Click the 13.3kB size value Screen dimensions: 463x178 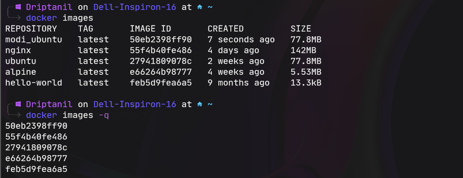[x=306, y=83]
